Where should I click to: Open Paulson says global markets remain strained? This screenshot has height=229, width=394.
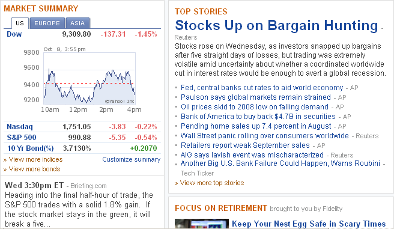pyautogui.click(x=256, y=97)
